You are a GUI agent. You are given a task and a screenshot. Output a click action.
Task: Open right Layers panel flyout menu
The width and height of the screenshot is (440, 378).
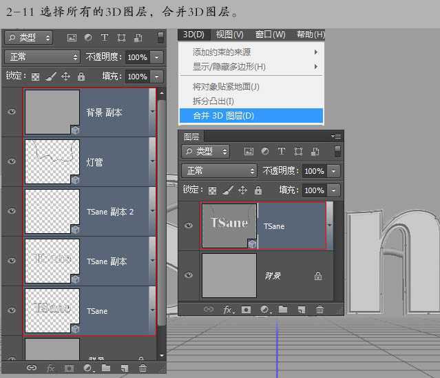pyautogui.click(x=336, y=137)
